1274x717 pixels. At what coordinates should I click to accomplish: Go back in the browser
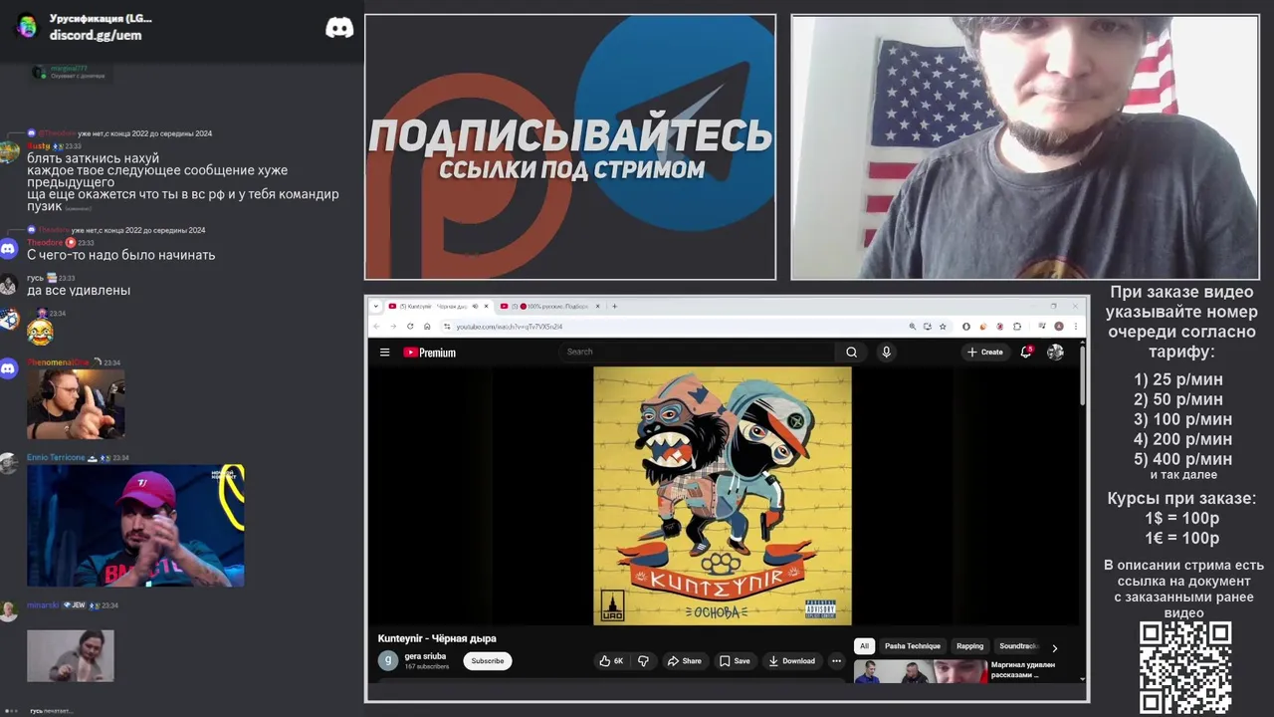click(376, 326)
